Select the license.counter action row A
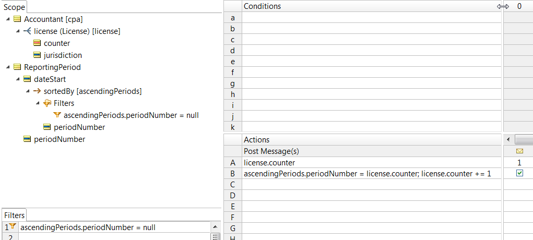The height and width of the screenshot is (240, 533). tap(372, 162)
